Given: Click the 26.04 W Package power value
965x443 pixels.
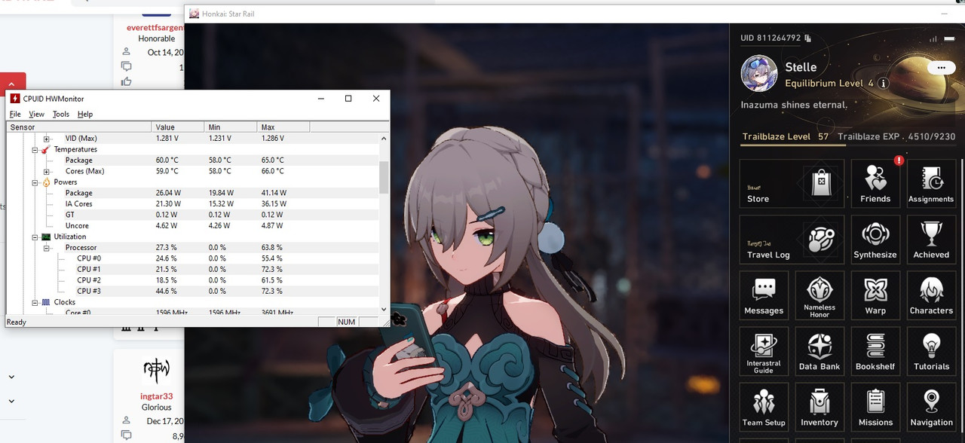Looking at the screenshot, I should pos(167,193).
